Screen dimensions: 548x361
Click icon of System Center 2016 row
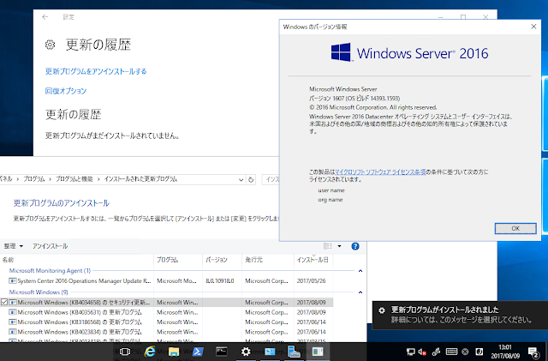13,280
